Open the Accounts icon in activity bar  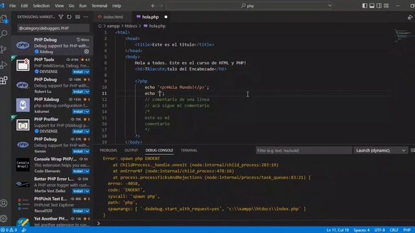pyautogui.click(x=4, y=203)
